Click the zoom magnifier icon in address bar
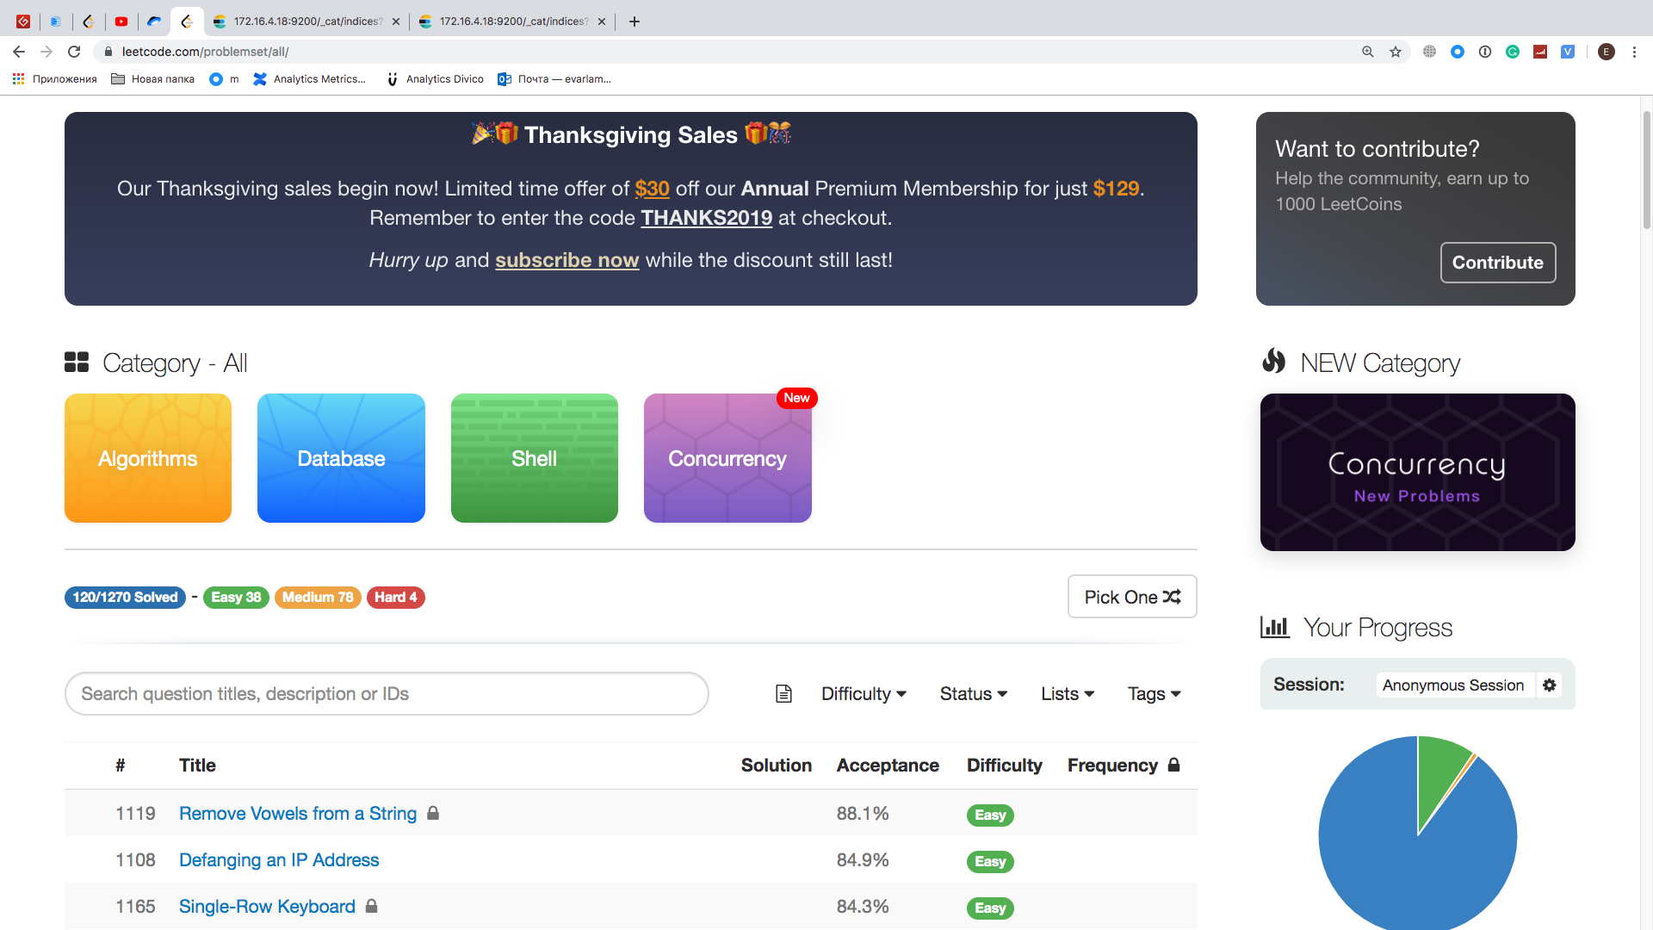Image resolution: width=1653 pixels, height=930 pixels. click(x=1367, y=52)
